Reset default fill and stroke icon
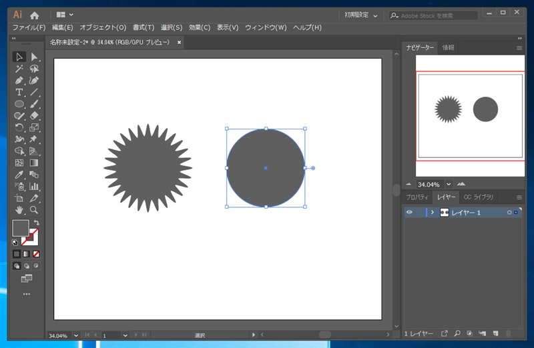The image size is (534, 348). (x=15, y=242)
